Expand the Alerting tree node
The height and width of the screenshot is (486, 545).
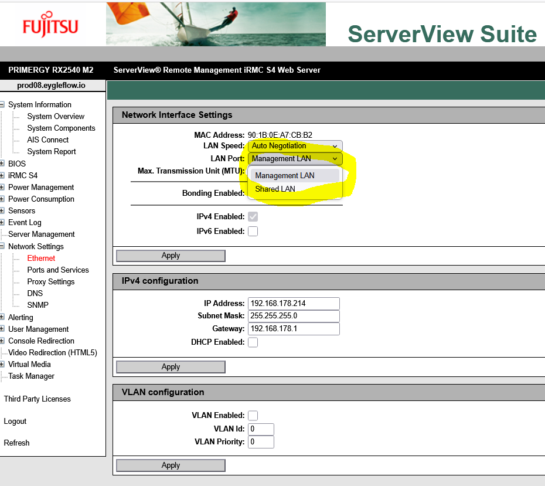(2, 317)
